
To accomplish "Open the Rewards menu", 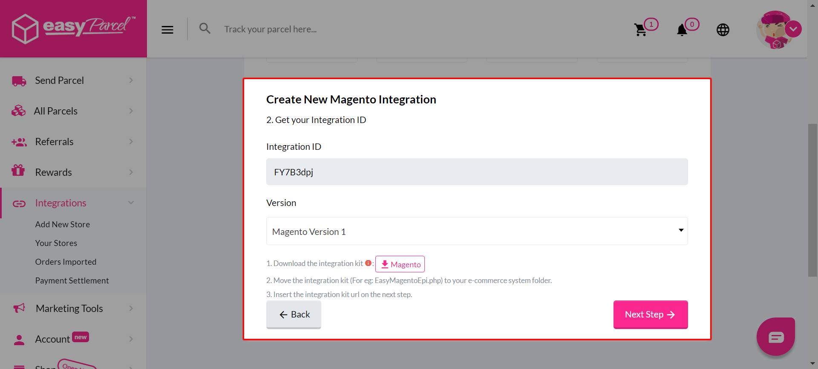I will tap(73, 172).
